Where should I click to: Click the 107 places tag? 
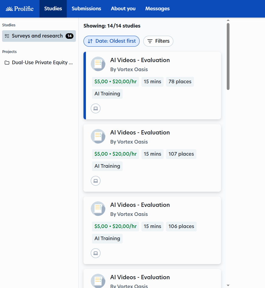[x=181, y=154]
